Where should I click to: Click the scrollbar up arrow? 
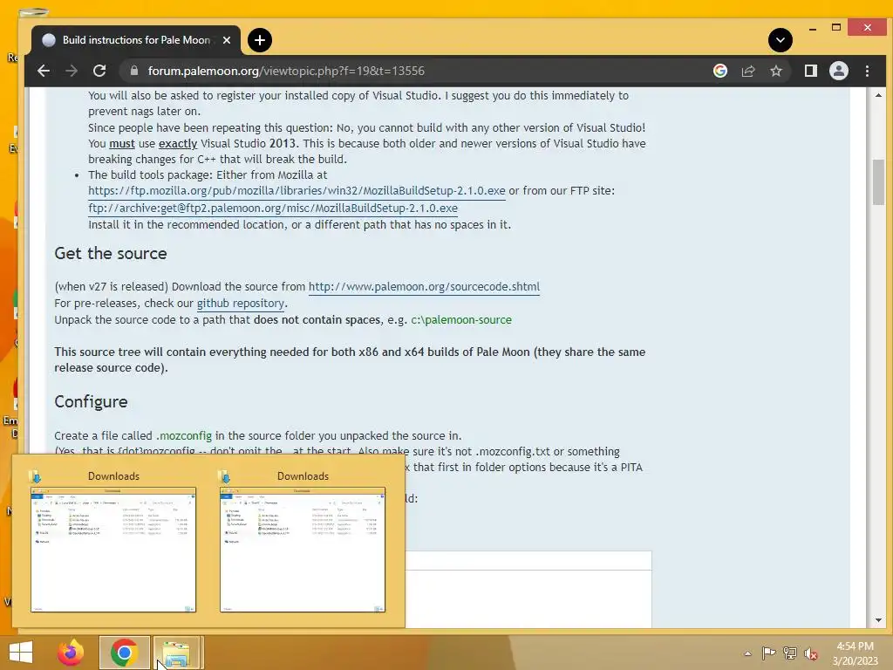click(x=878, y=95)
